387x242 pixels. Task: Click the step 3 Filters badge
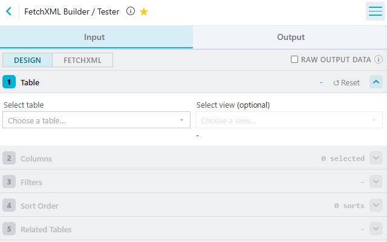pos(9,181)
